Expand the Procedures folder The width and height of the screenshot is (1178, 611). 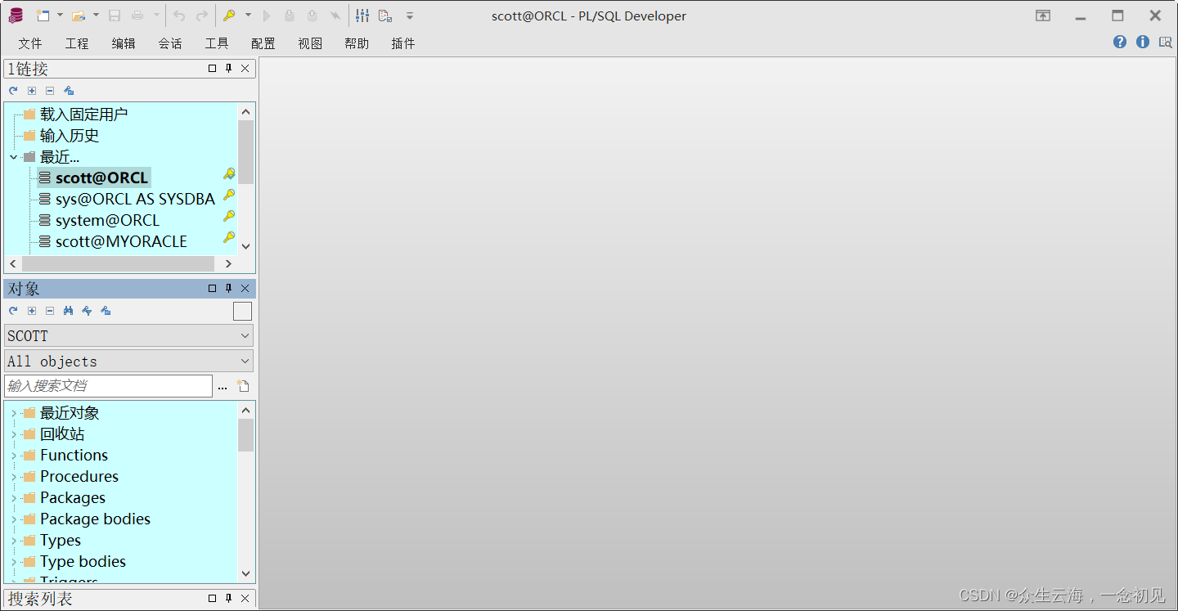(x=13, y=477)
